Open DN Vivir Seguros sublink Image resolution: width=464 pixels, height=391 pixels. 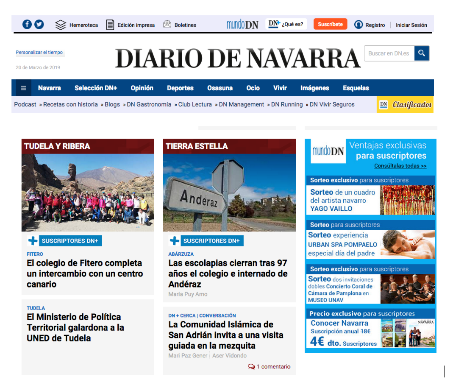pyautogui.click(x=332, y=105)
